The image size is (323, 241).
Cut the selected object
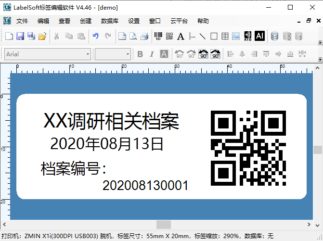pyautogui.click(x=56, y=36)
